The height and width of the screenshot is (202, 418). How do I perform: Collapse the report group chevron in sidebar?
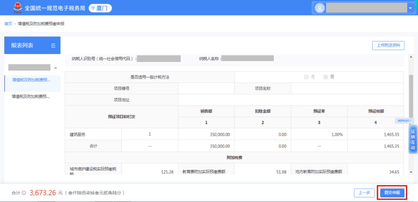click(55, 68)
